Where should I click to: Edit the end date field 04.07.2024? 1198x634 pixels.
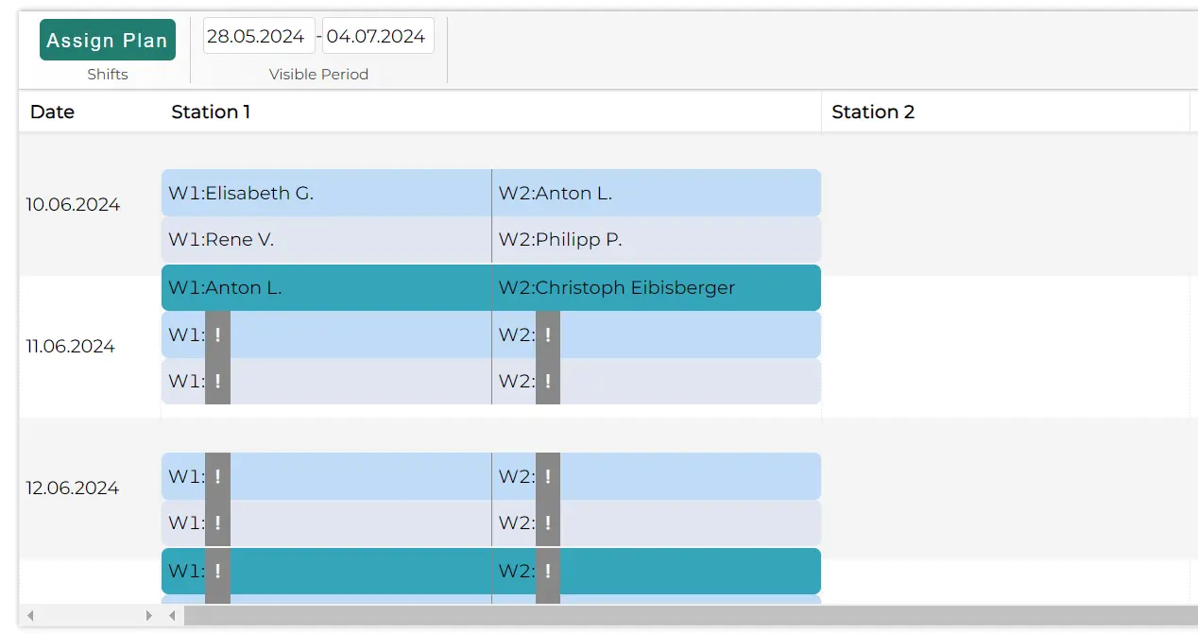click(x=377, y=36)
